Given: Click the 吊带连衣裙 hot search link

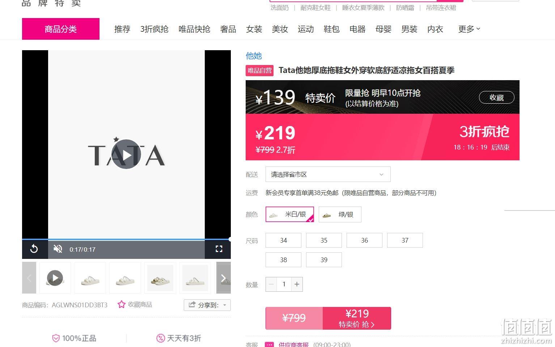Looking at the screenshot, I should point(441,8).
